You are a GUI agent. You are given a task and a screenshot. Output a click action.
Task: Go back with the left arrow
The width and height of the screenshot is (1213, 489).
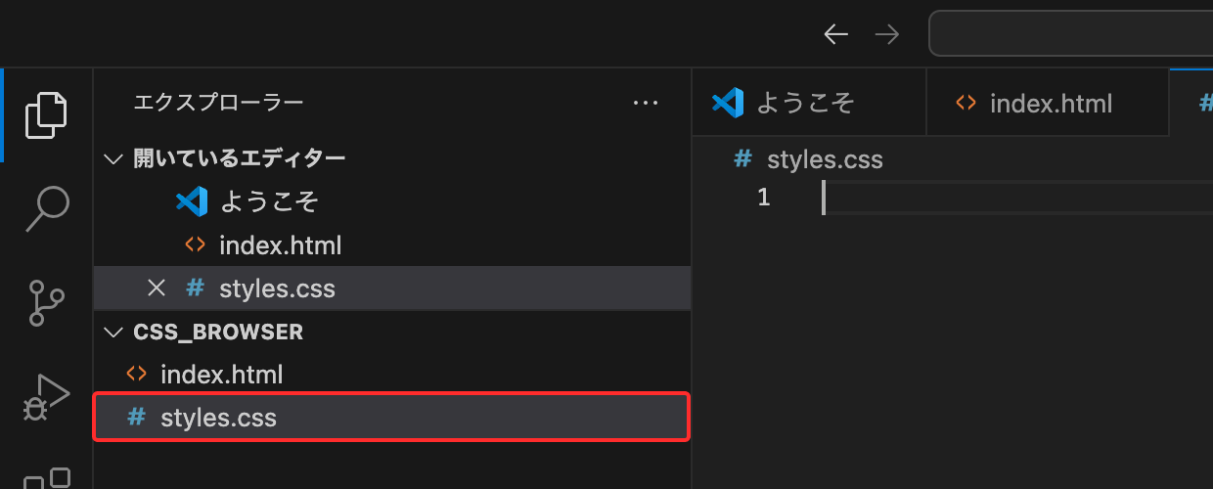[835, 35]
